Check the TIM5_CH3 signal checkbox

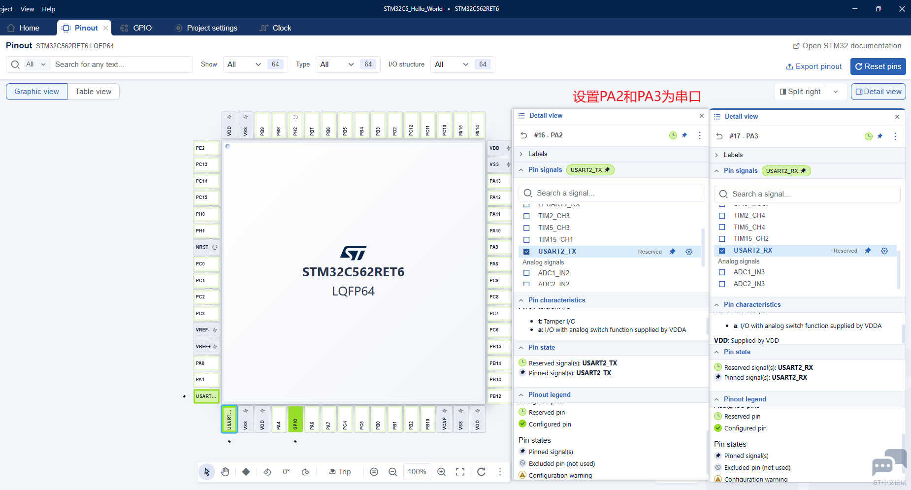526,228
